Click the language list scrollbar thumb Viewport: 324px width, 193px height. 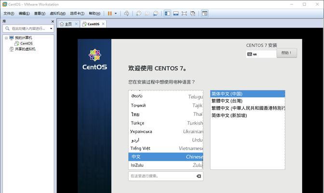pyautogui.click(x=202, y=163)
